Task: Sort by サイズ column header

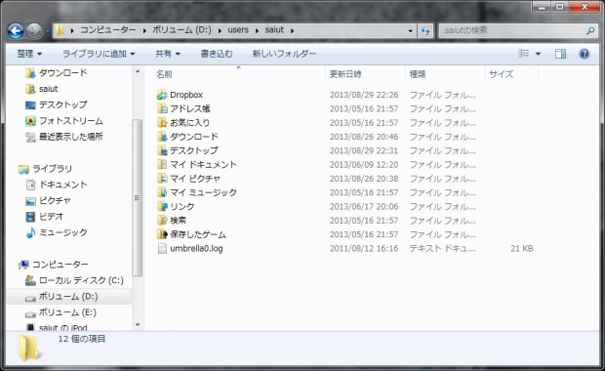Action: (501, 74)
